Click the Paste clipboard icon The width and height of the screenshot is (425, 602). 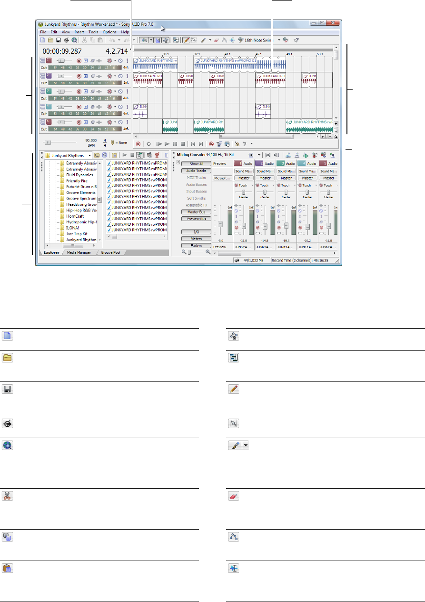click(x=100, y=40)
